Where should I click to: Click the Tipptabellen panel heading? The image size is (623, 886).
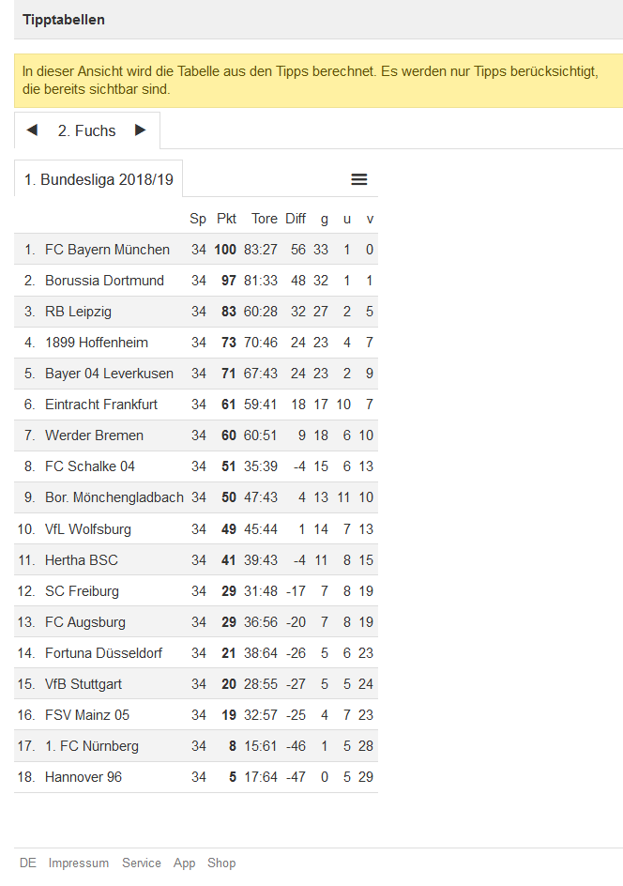pyautogui.click(x=64, y=20)
